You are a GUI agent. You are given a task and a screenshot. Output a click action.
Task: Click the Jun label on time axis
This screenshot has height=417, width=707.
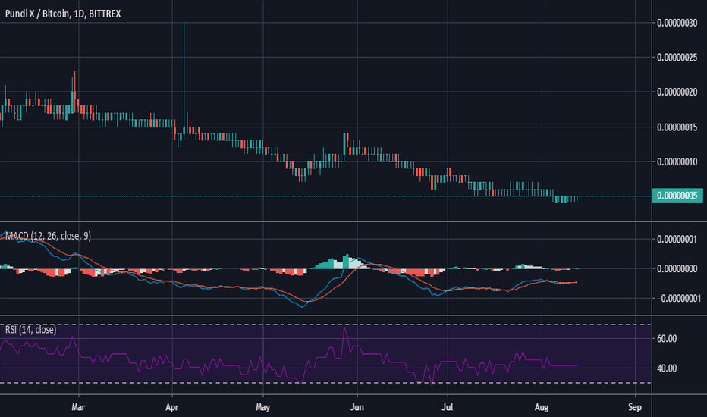tap(357, 407)
